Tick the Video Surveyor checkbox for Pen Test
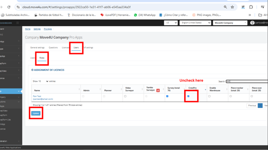The height and width of the screenshot is (150, 268). (125, 96)
